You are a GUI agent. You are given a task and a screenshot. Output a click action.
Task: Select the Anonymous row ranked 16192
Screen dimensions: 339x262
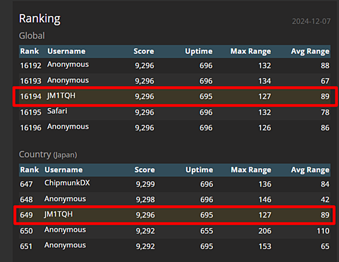175,65
